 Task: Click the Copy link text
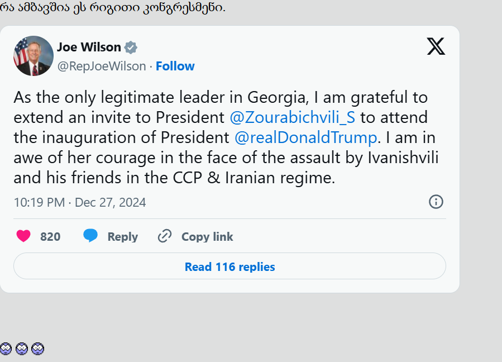point(207,237)
